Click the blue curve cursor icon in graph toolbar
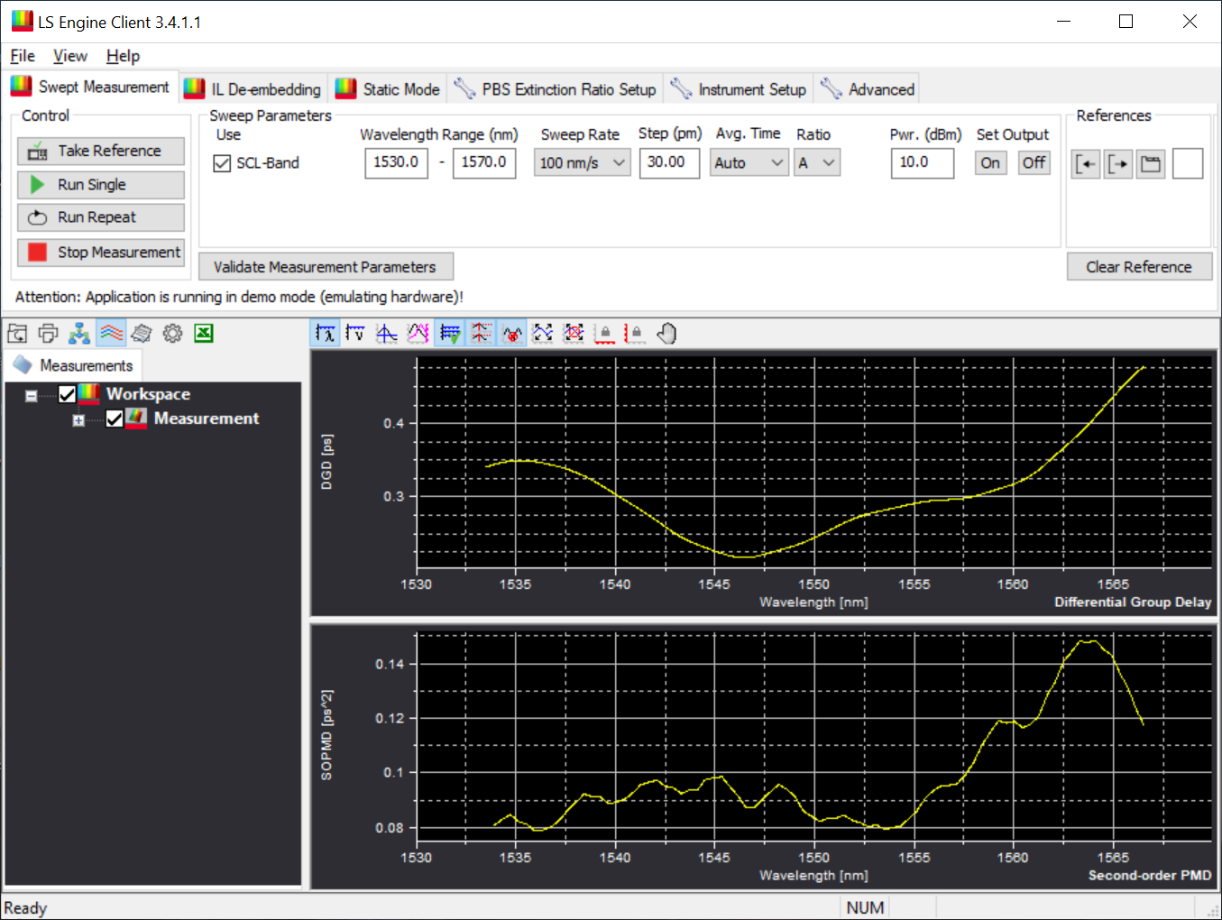 (387, 334)
